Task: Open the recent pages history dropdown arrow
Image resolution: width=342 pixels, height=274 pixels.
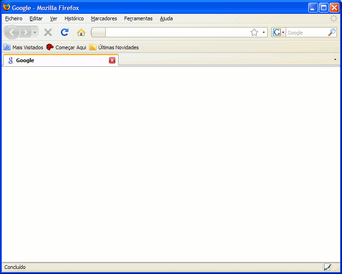Action: (x=35, y=33)
